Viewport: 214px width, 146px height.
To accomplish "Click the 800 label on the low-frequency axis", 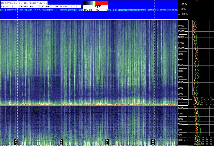I will pos(180,124).
